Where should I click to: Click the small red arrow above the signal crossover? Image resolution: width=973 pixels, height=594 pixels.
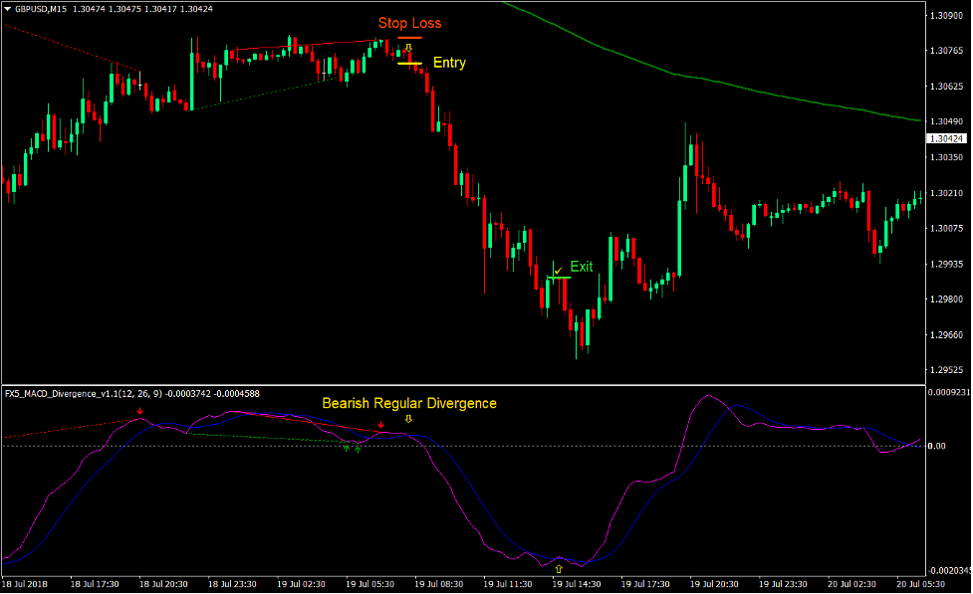[x=380, y=424]
